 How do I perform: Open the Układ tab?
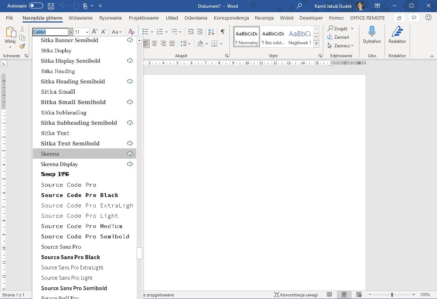(x=172, y=18)
